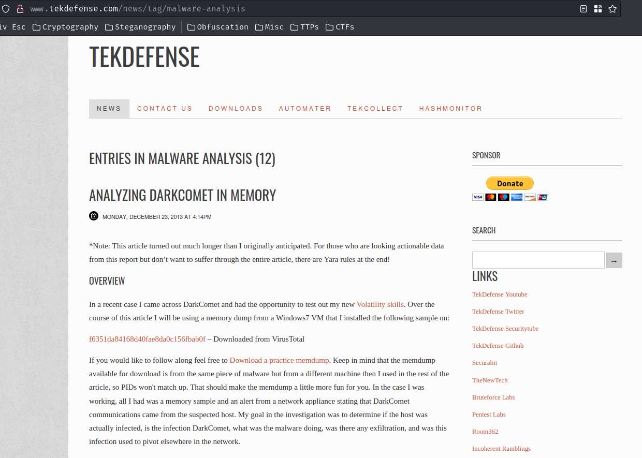Submit search with the arrow button
Screen dimensions: 642x458
click(x=614, y=260)
